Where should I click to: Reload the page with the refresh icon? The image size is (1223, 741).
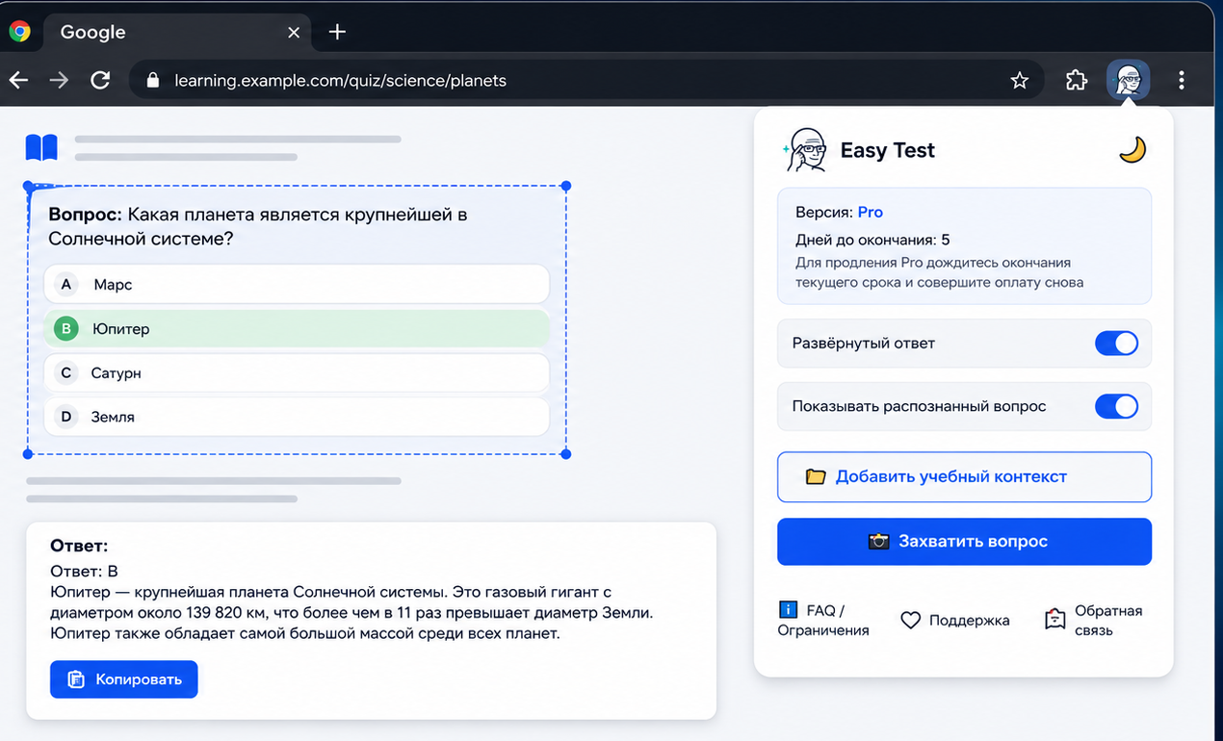click(100, 81)
